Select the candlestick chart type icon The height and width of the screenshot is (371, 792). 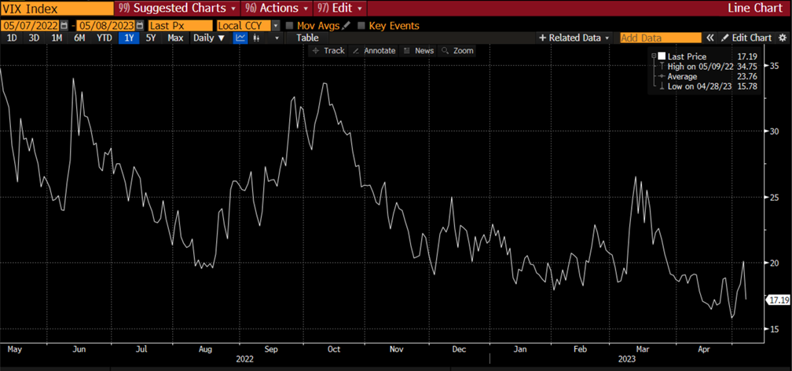(x=257, y=38)
